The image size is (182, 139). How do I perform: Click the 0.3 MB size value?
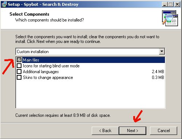pos(158,78)
